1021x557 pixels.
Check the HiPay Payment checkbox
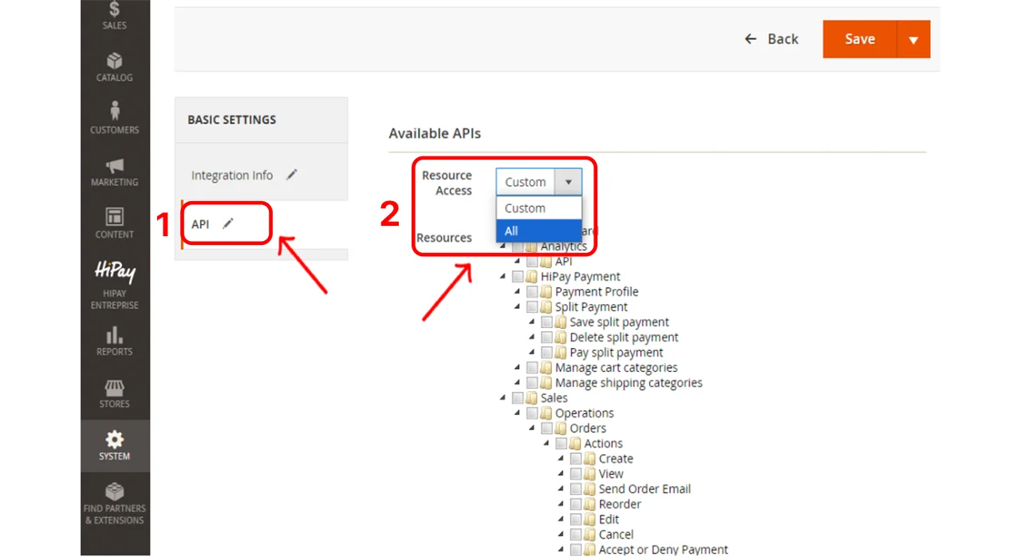[x=518, y=277]
